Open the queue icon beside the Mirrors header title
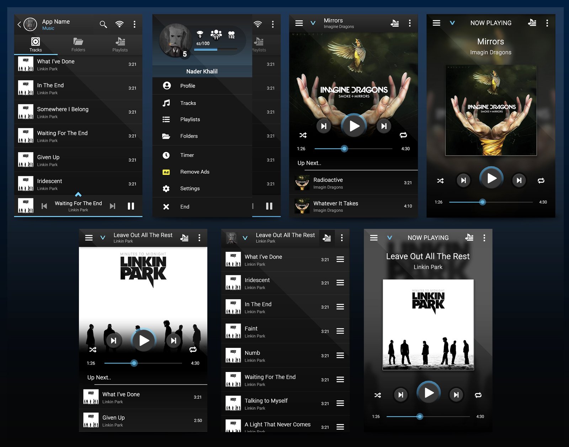This screenshot has height=447, width=569. pos(395,23)
